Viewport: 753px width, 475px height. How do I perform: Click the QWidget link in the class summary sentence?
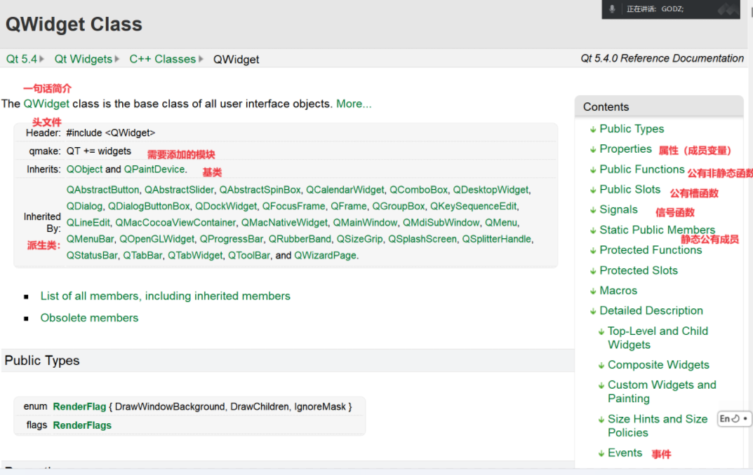coord(46,104)
